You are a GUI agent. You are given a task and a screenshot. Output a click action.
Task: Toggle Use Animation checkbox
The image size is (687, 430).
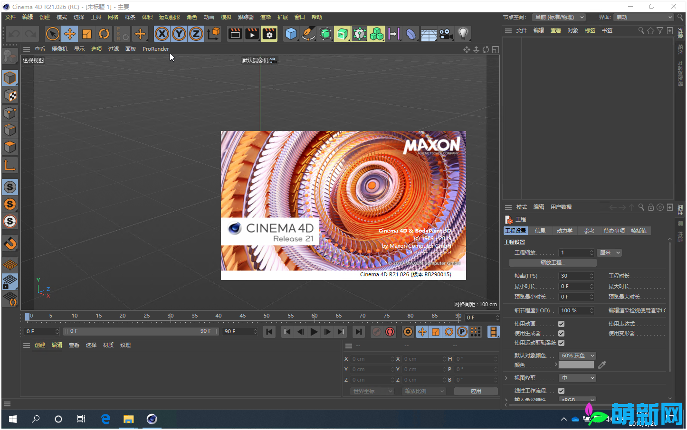[561, 324]
